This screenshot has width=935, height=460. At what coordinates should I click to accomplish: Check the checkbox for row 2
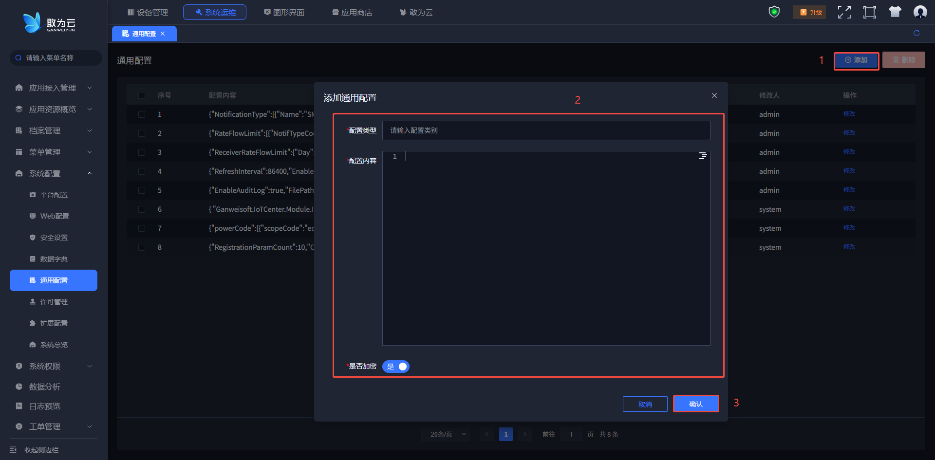point(142,133)
